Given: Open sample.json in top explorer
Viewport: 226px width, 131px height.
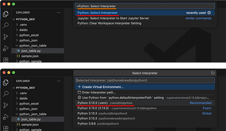Looking at the screenshot, I should click(x=30, y=56).
